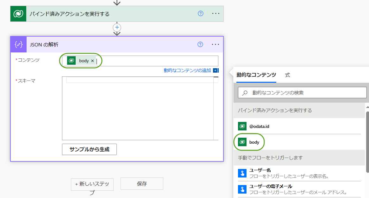Viewport: 369px width, 198px height.
Task: Open help for バインド済みアクションを実行する action
Action: point(201,13)
